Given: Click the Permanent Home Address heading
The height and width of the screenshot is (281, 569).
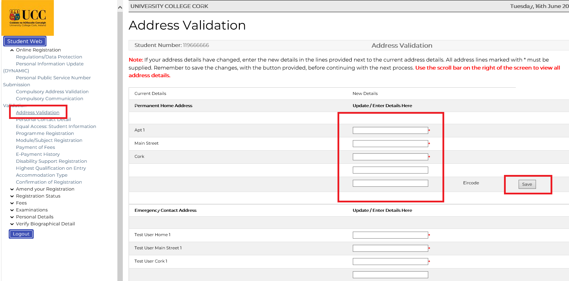Looking at the screenshot, I should click(163, 106).
